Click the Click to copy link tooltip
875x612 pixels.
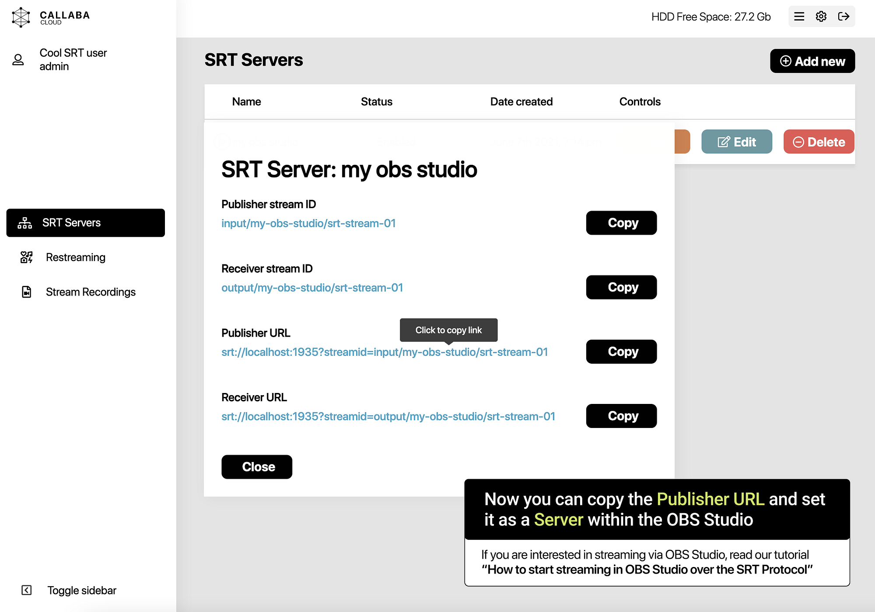click(x=448, y=330)
